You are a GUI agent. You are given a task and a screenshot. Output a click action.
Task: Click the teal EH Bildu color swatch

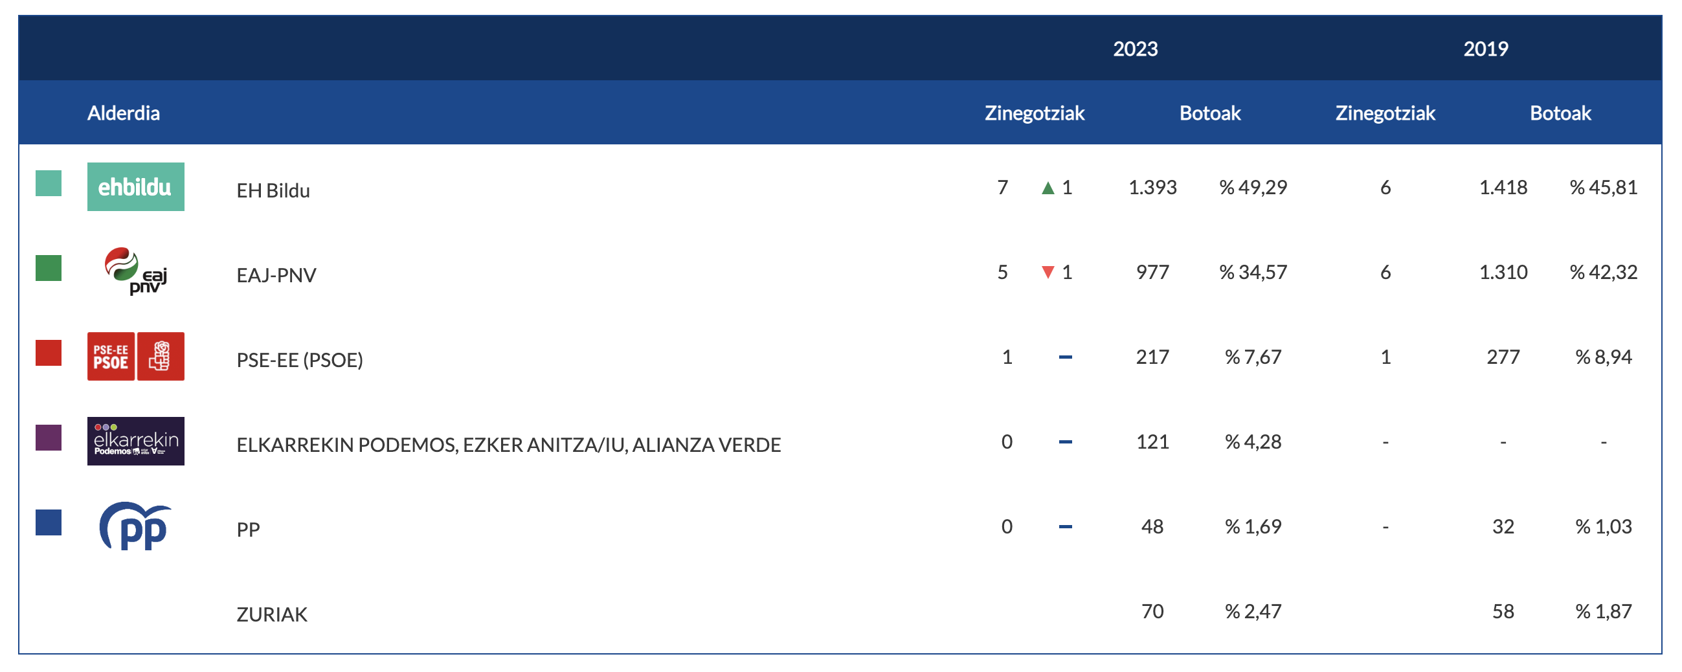click(49, 183)
